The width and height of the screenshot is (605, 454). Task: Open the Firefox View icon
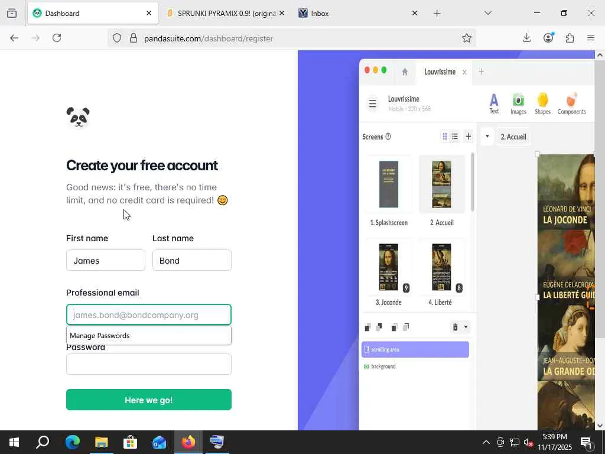(x=12, y=13)
